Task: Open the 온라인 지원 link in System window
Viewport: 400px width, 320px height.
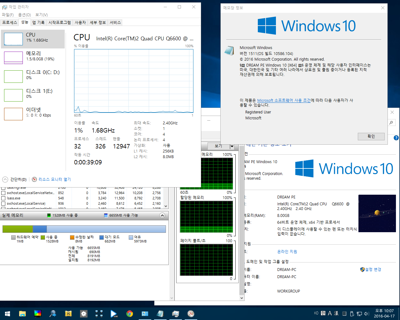Action: pyautogui.click(x=287, y=252)
